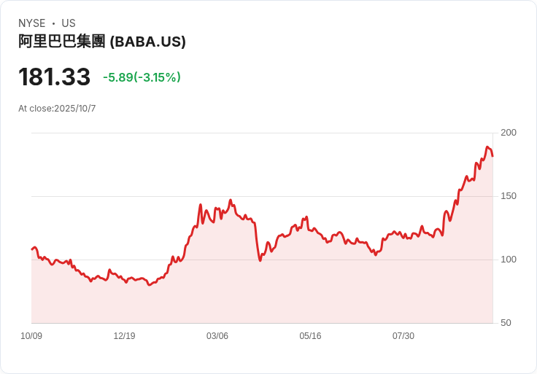
Task: Click the 50 y-axis price label
Action: coord(506,323)
